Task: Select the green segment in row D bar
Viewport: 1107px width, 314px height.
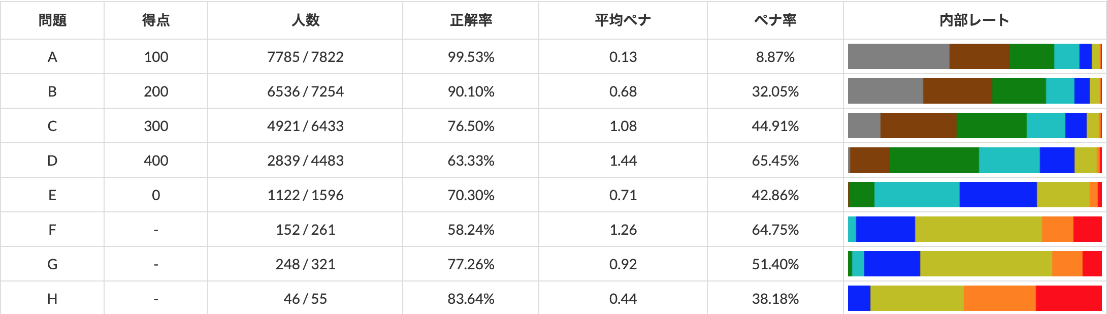Action: 934,160
